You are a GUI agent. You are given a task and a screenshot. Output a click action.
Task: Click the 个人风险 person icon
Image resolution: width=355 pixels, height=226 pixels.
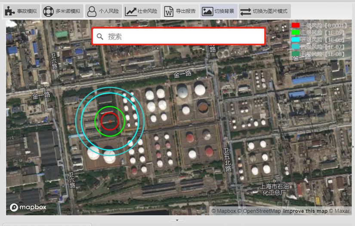click(92, 11)
